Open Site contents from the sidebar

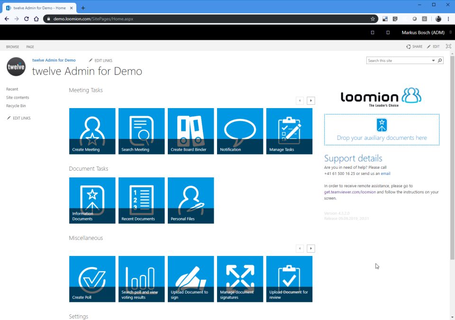click(16, 97)
